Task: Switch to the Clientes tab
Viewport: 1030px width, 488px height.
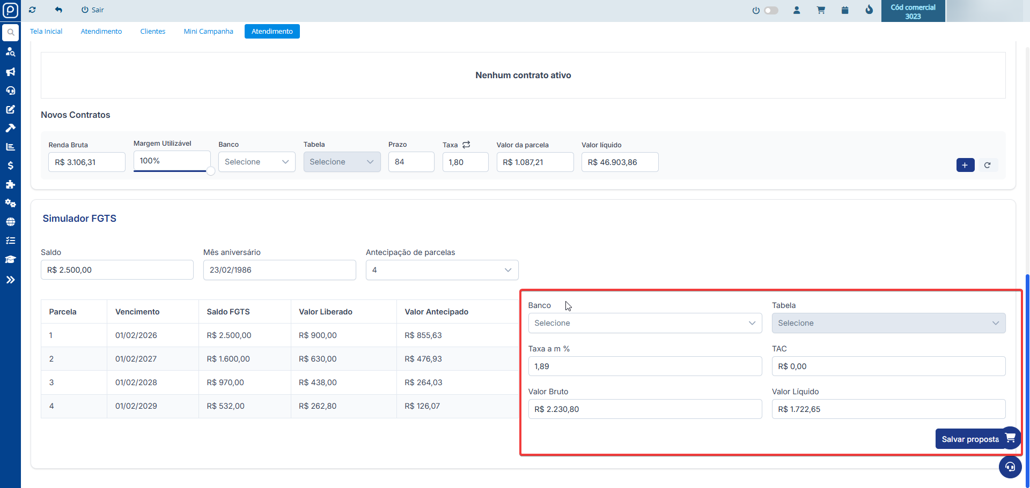Action: pyautogui.click(x=153, y=32)
